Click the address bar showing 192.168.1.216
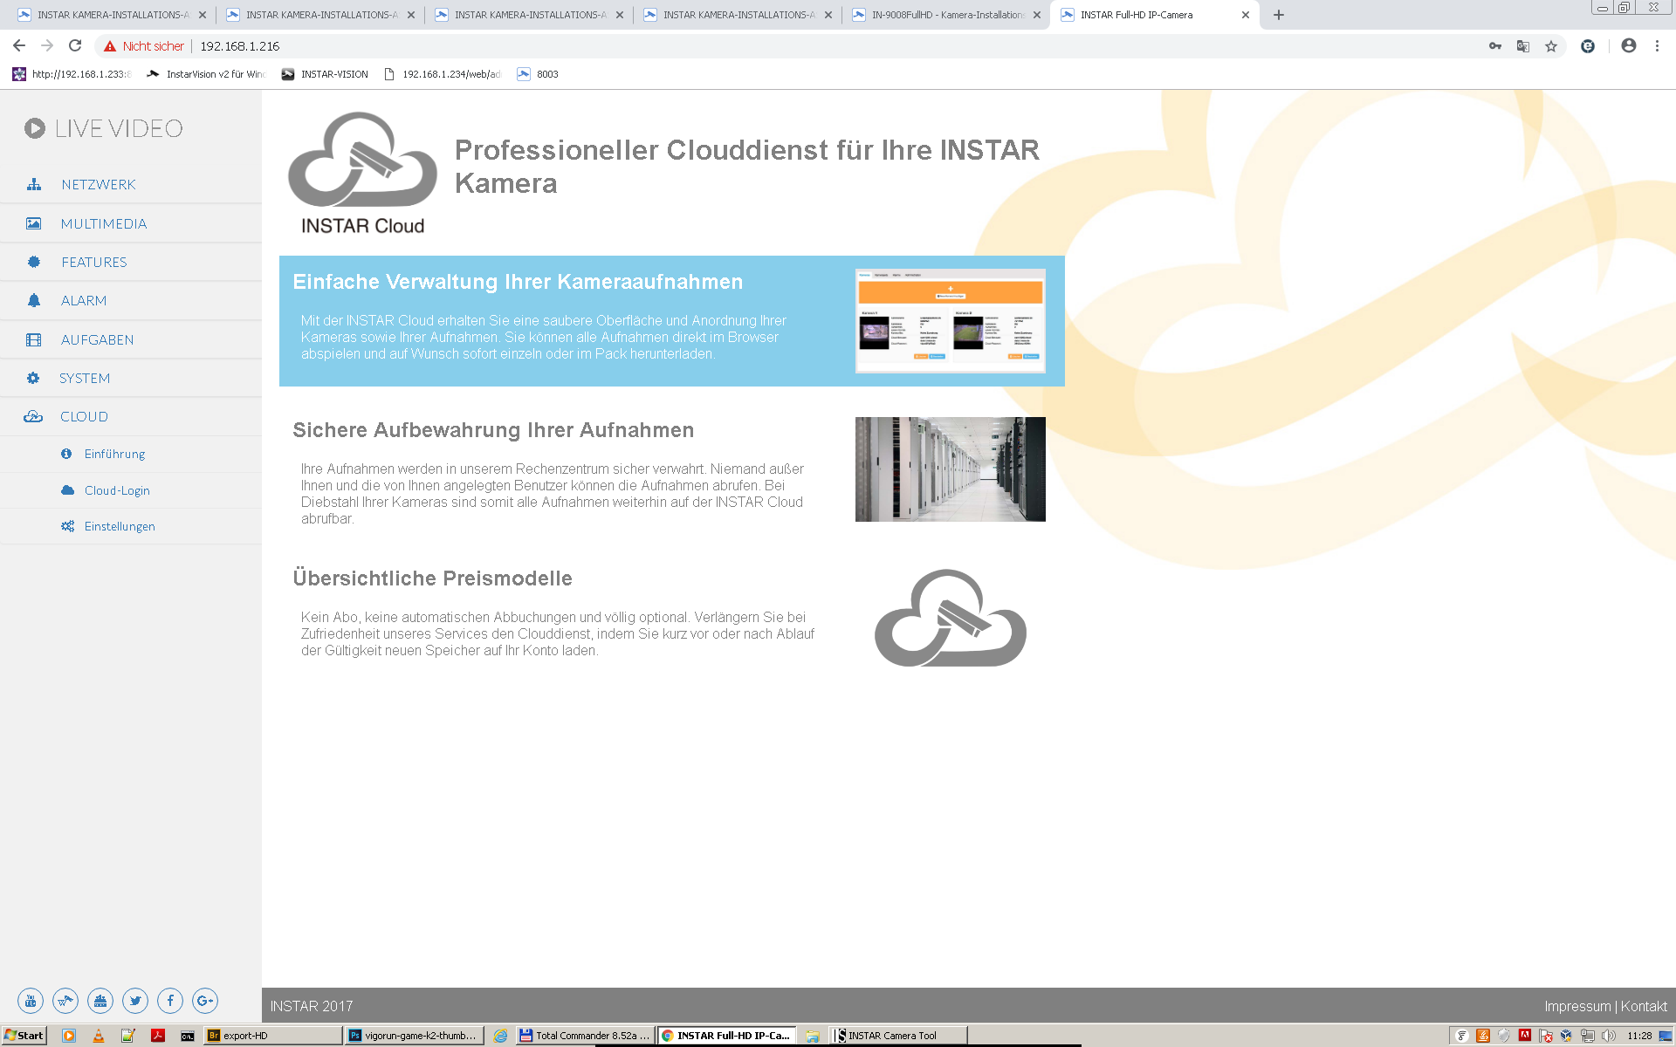Screen dimensions: 1676x1047 tap(240, 46)
